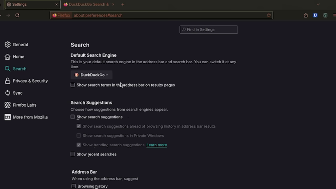Click 'Choose how suggestions from search engines appear'
336x189 pixels.
tap(119, 109)
